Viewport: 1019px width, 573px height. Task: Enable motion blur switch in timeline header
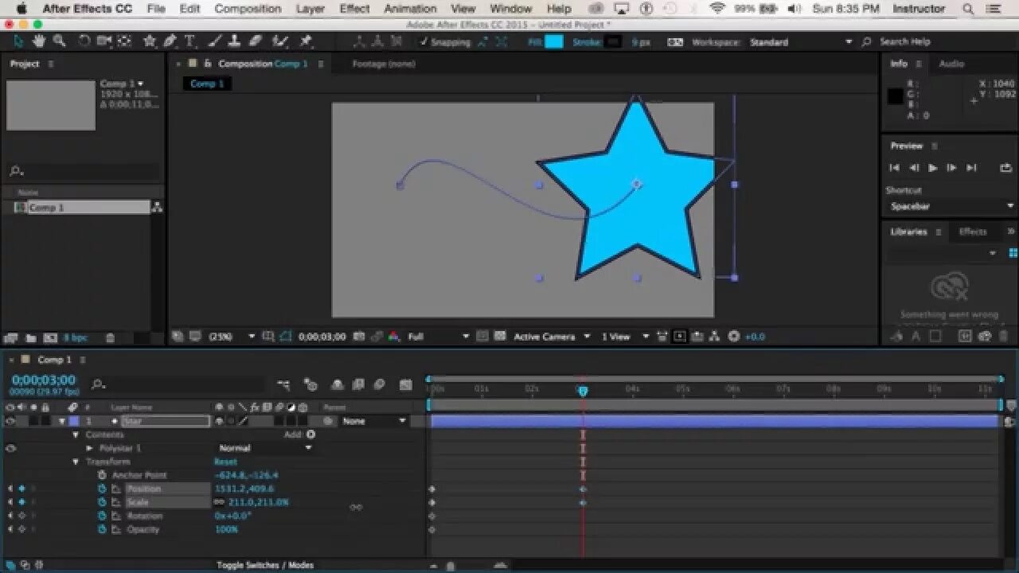click(x=379, y=385)
